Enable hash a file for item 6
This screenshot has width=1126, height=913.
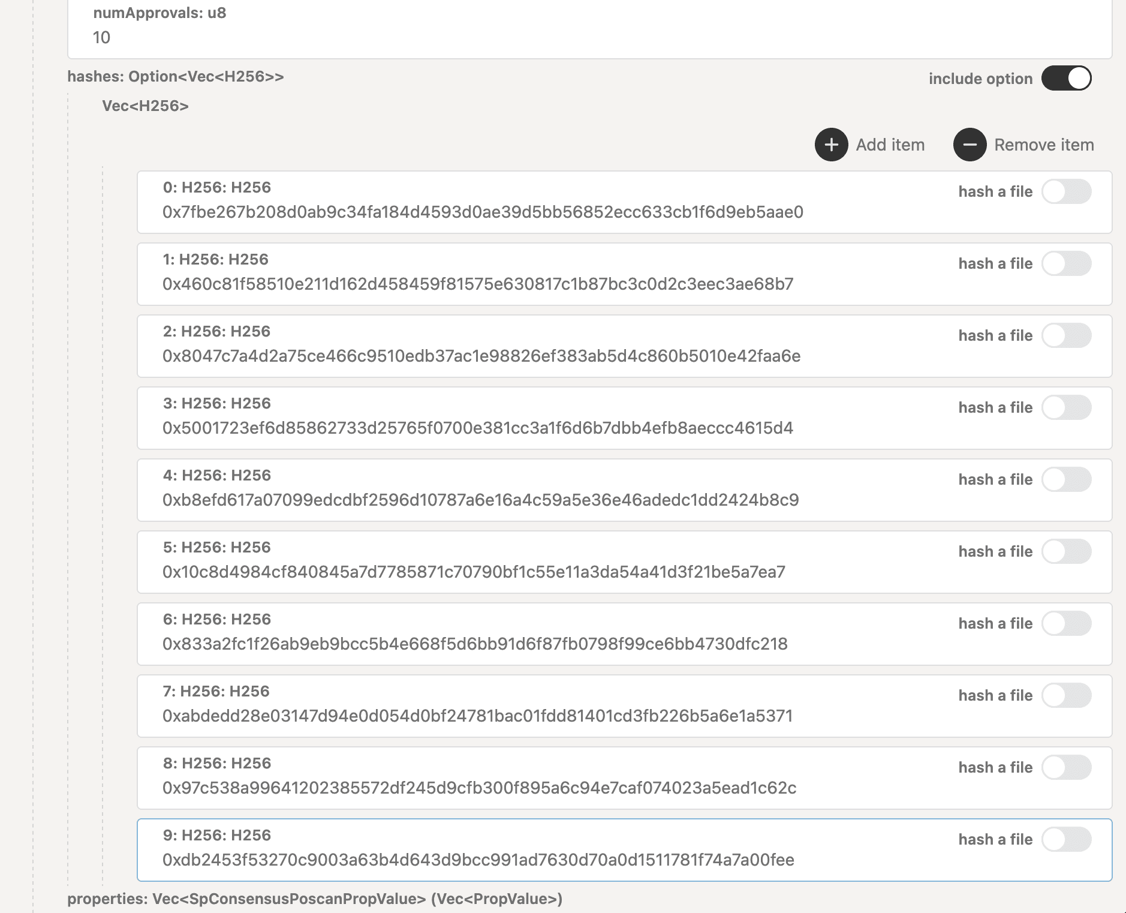click(1067, 623)
